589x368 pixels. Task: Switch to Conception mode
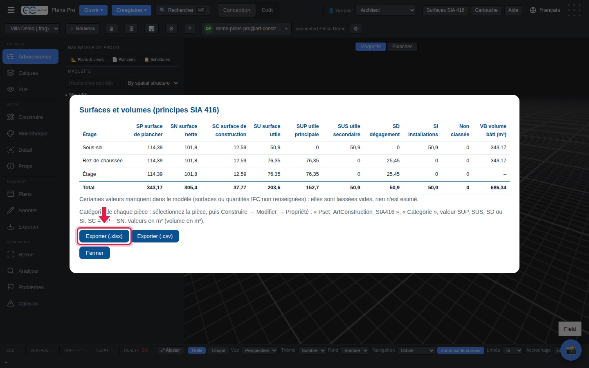(x=236, y=10)
